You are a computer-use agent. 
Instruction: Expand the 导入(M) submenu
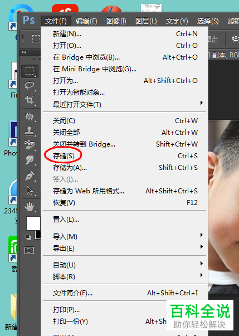coord(125,237)
